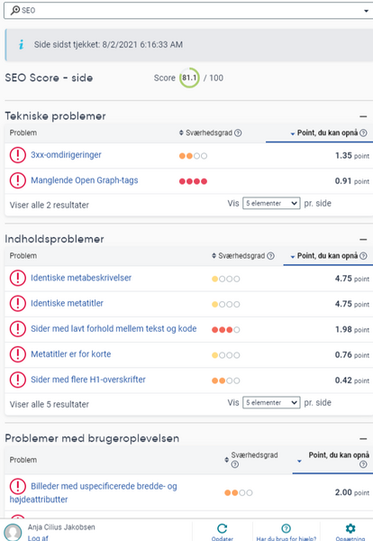Screen dimensions: 373x541
Task: Collapse the Tekniske problemer section
Action: tap(363, 116)
